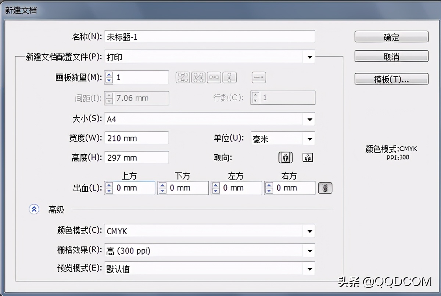This screenshot has height=296, width=441.
Task: Open the 单位 units dropdown showing 毫米
Action: pos(311,138)
